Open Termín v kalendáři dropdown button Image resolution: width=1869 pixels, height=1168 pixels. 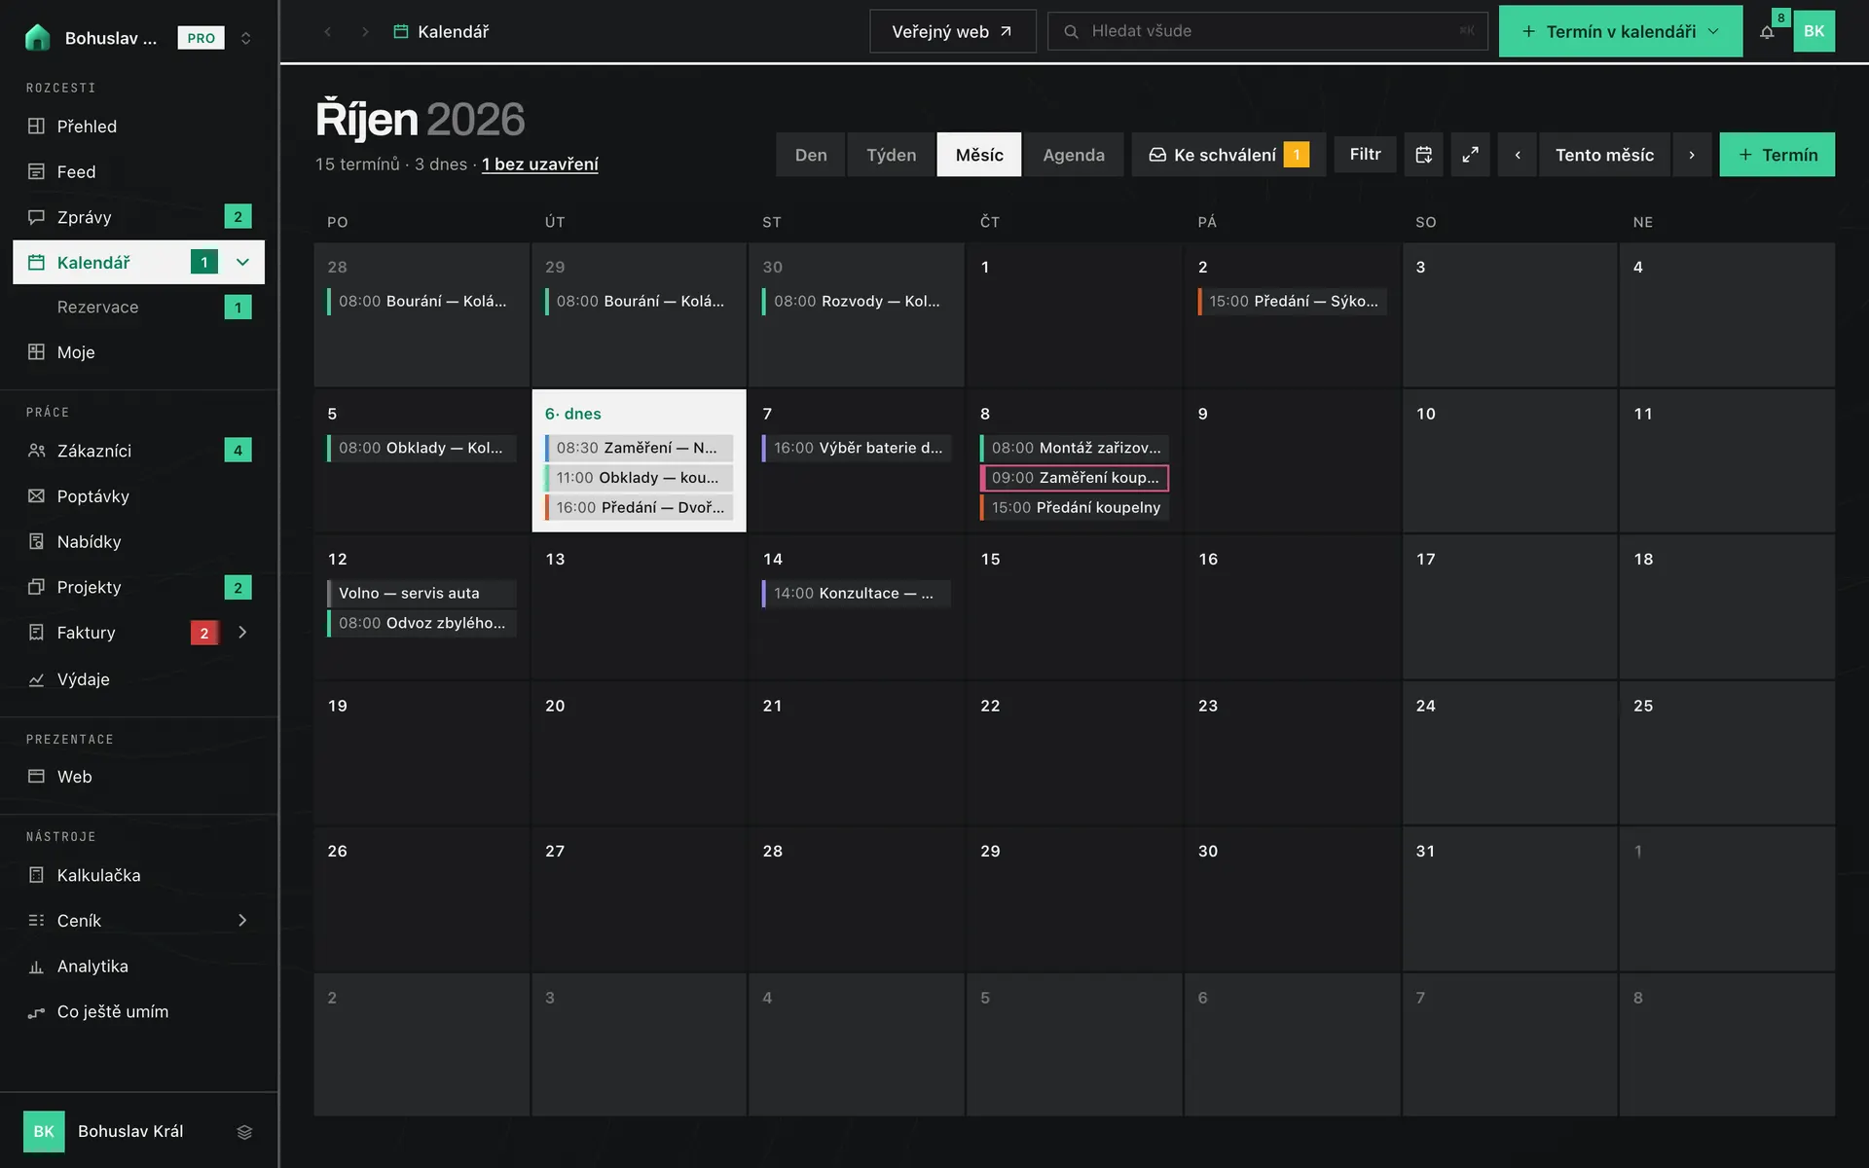tap(1621, 31)
